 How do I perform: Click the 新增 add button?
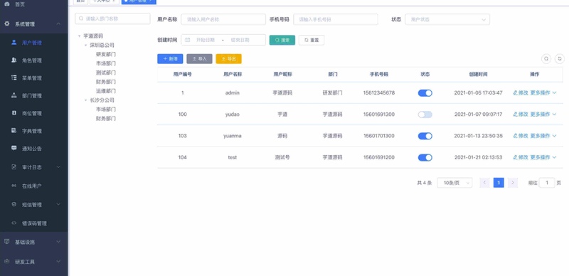tap(170, 59)
